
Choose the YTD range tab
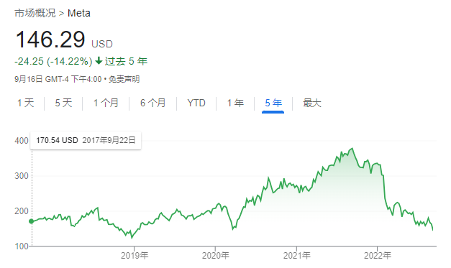click(196, 103)
